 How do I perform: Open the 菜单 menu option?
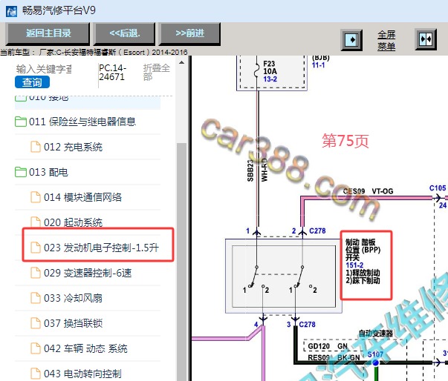(386, 46)
